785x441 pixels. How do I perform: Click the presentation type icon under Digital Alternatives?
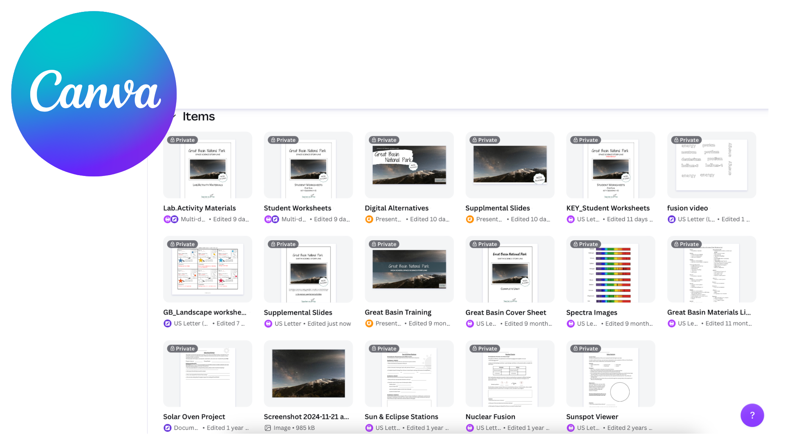(x=369, y=219)
